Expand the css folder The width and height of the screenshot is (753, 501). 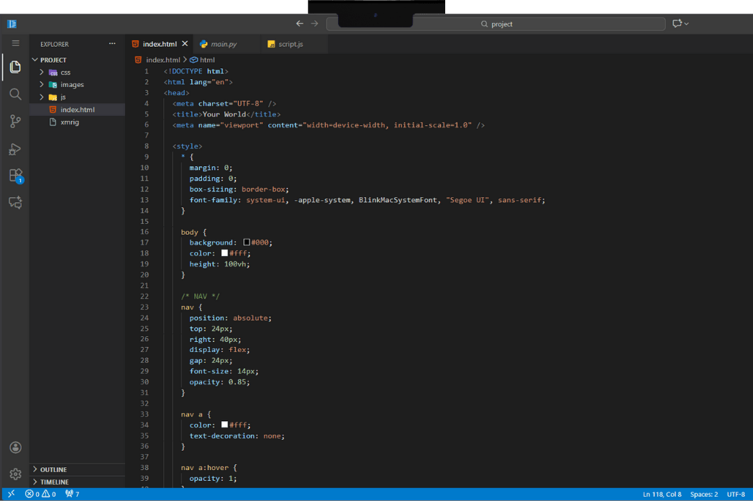[x=65, y=72]
